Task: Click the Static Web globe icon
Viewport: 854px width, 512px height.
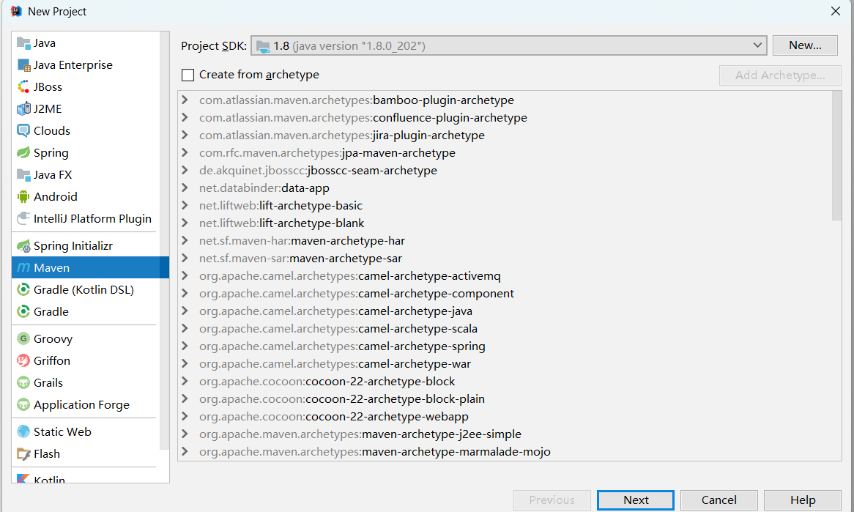Action: coord(23,432)
